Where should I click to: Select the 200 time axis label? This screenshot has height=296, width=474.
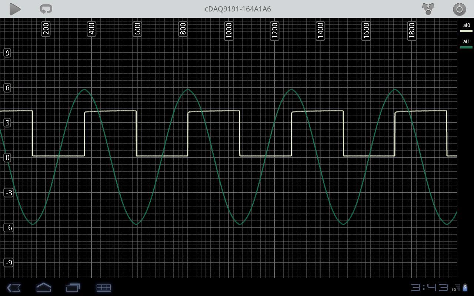coord(46,28)
